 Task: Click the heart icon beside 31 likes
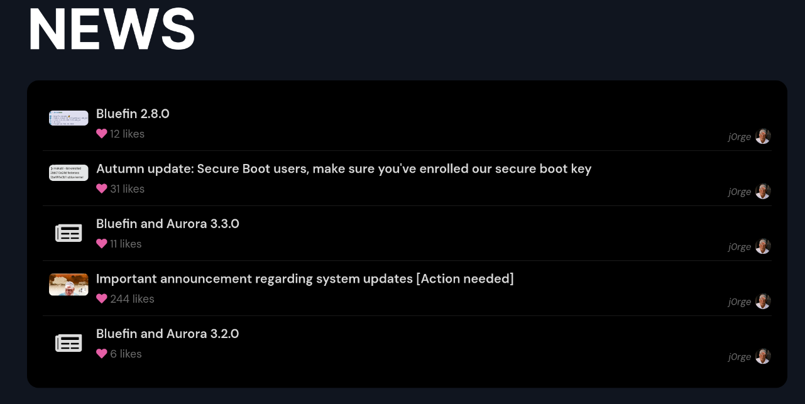102,188
